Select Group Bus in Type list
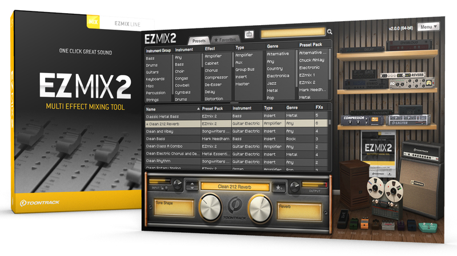Image resolution: width=457 pixels, height=256 pixels. 245,70
